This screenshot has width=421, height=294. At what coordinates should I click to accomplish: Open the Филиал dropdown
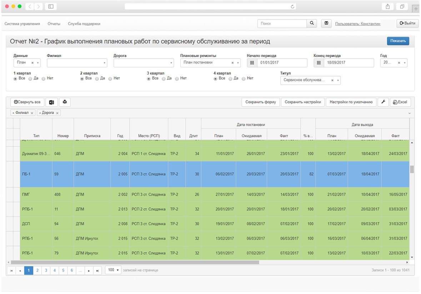77,63
